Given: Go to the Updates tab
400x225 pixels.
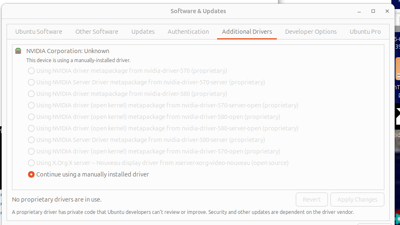Looking at the screenshot, I should [143, 32].
